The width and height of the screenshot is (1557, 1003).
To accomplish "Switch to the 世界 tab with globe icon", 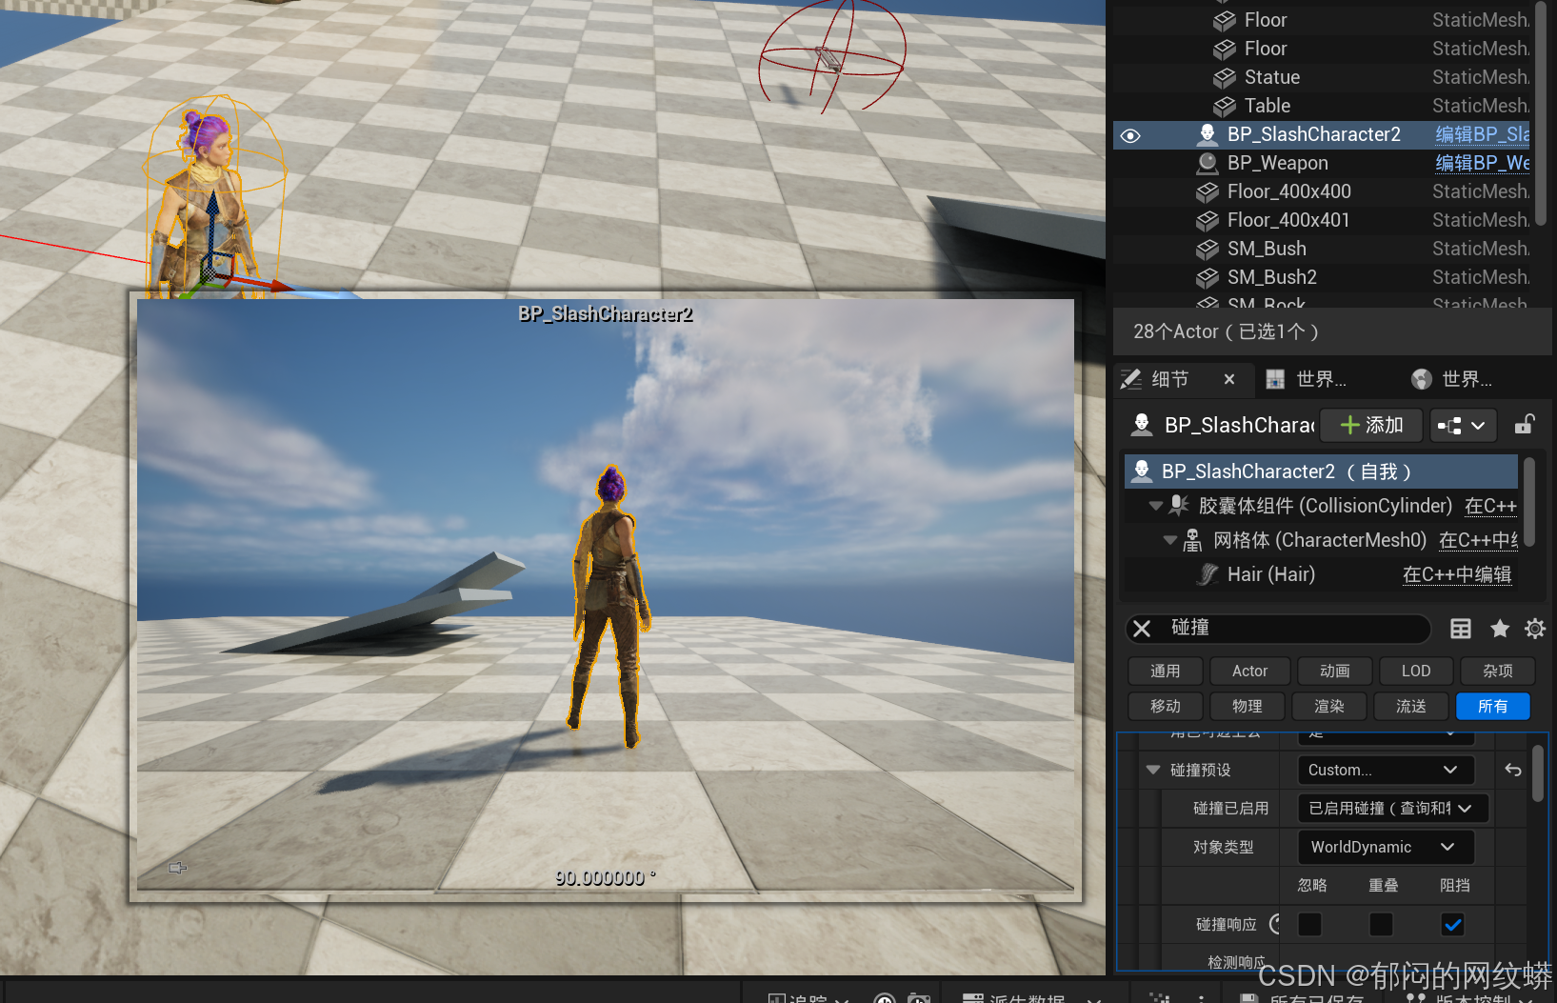I will tap(1451, 379).
